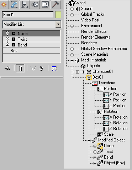Open Configure Modifier Sets icon
132x170 pixels.
[54, 69]
